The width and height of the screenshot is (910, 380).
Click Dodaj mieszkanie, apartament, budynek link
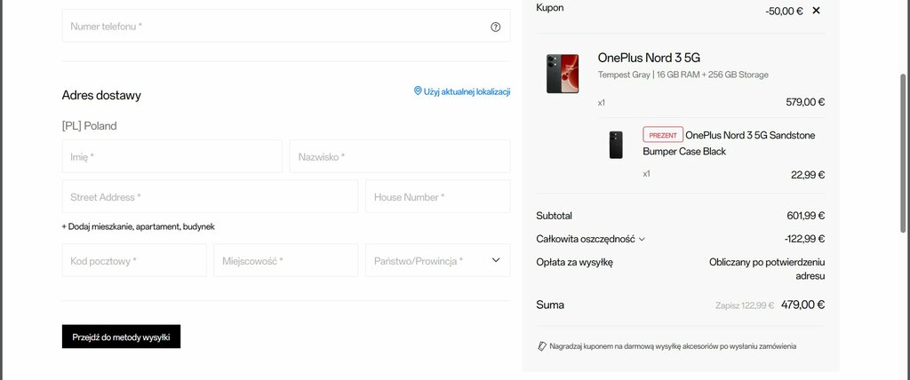click(138, 226)
